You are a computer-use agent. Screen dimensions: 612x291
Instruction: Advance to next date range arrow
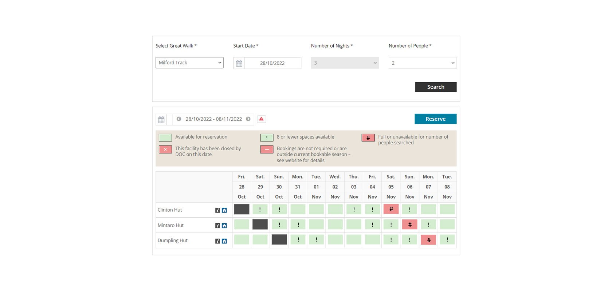[248, 119]
